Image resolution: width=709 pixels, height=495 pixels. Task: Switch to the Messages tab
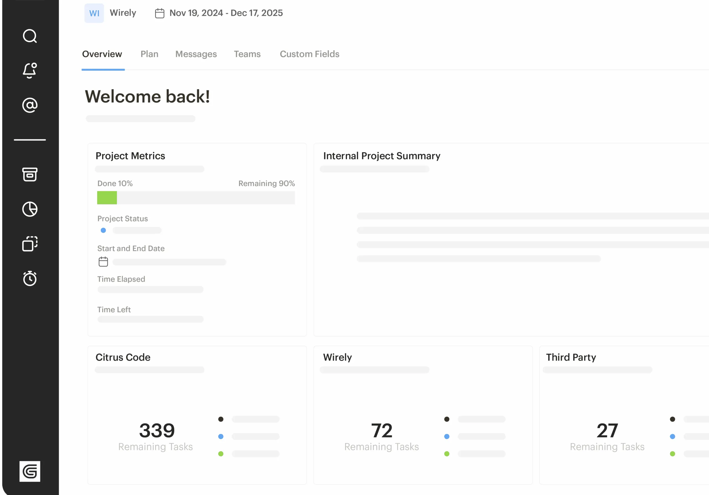196,54
